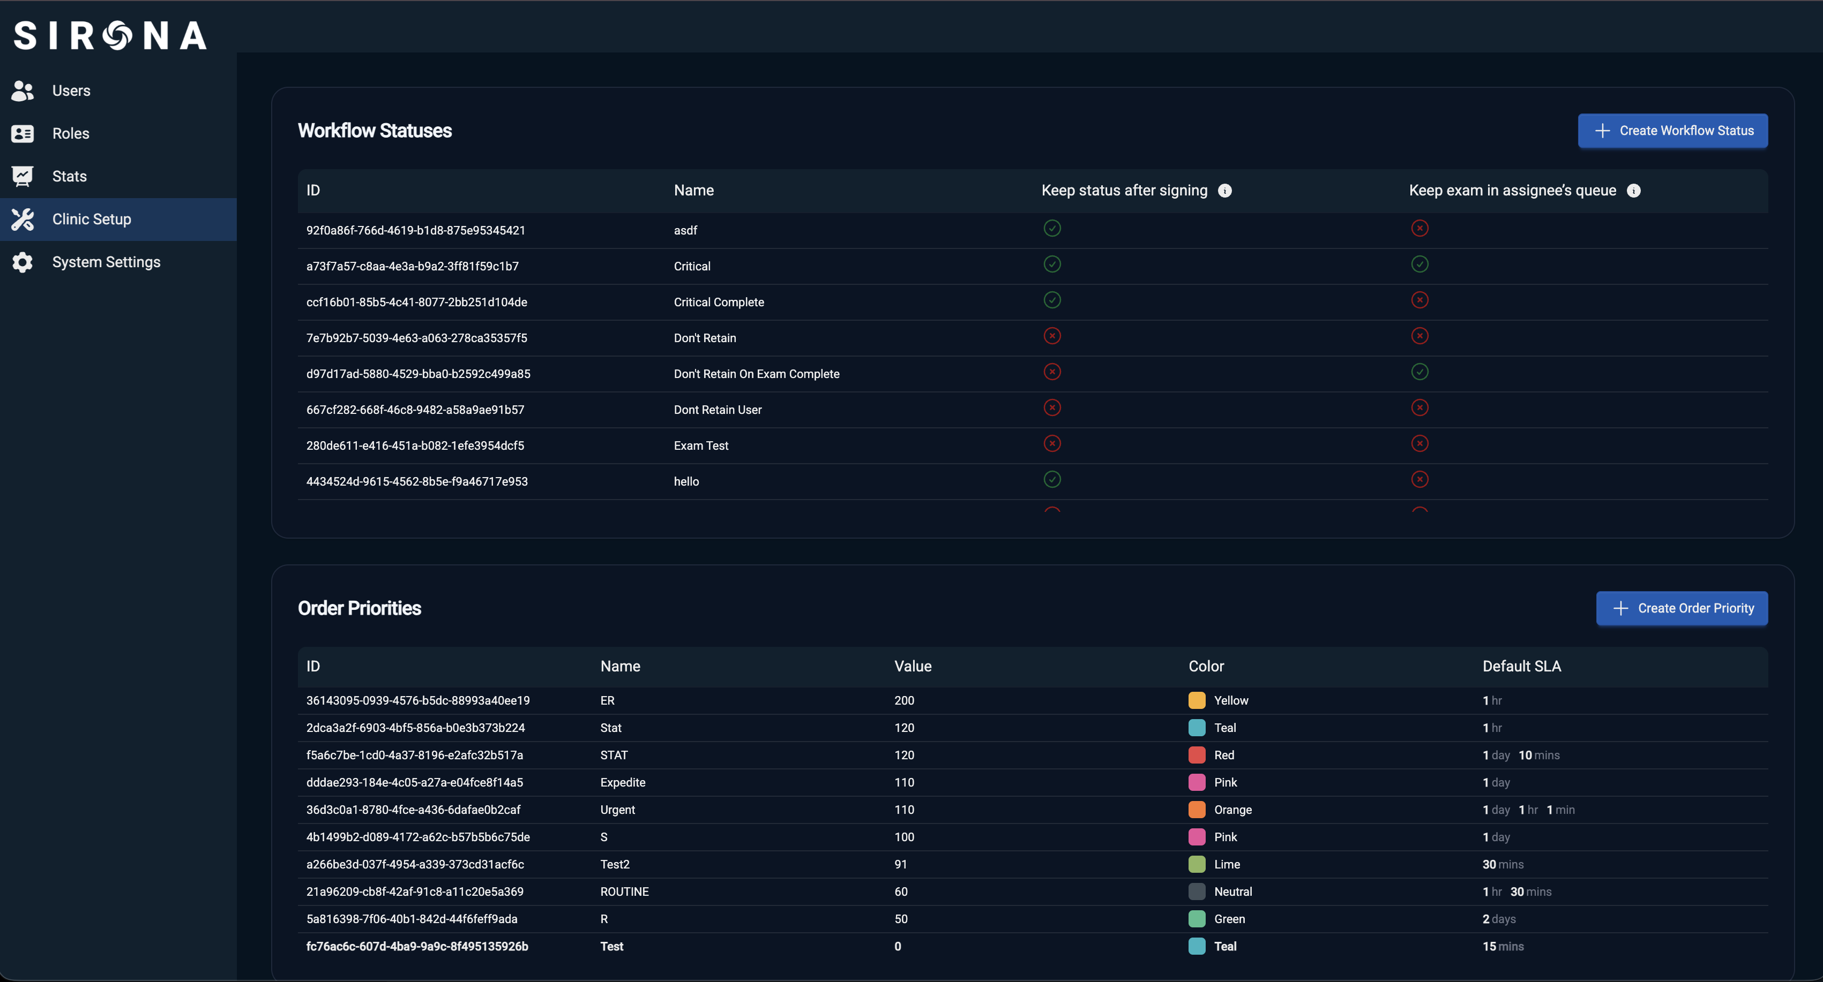Toggle Critical Complete keep status after signing
The height and width of the screenshot is (982, 1823).
1052,300
